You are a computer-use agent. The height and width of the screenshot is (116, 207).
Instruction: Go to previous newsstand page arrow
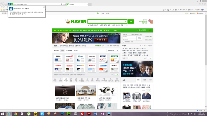pyautogui.click(x=115, y=75)
